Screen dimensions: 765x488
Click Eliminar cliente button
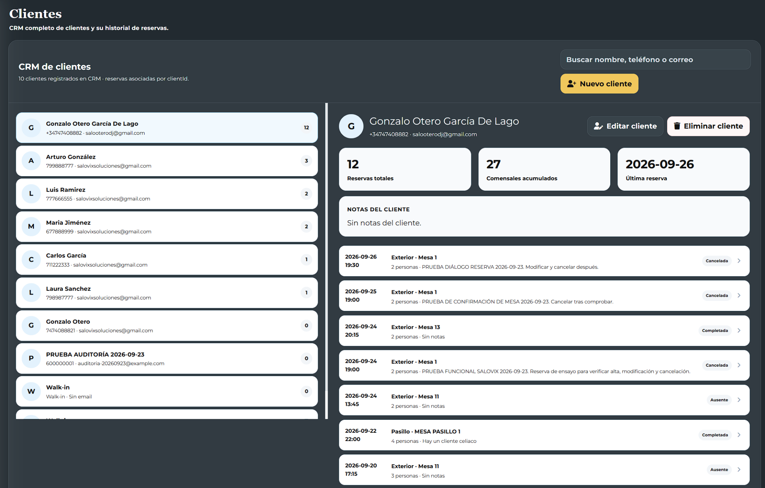coord(708,126)
